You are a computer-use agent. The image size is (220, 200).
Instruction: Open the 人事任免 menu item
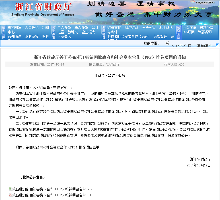(32, 28)
